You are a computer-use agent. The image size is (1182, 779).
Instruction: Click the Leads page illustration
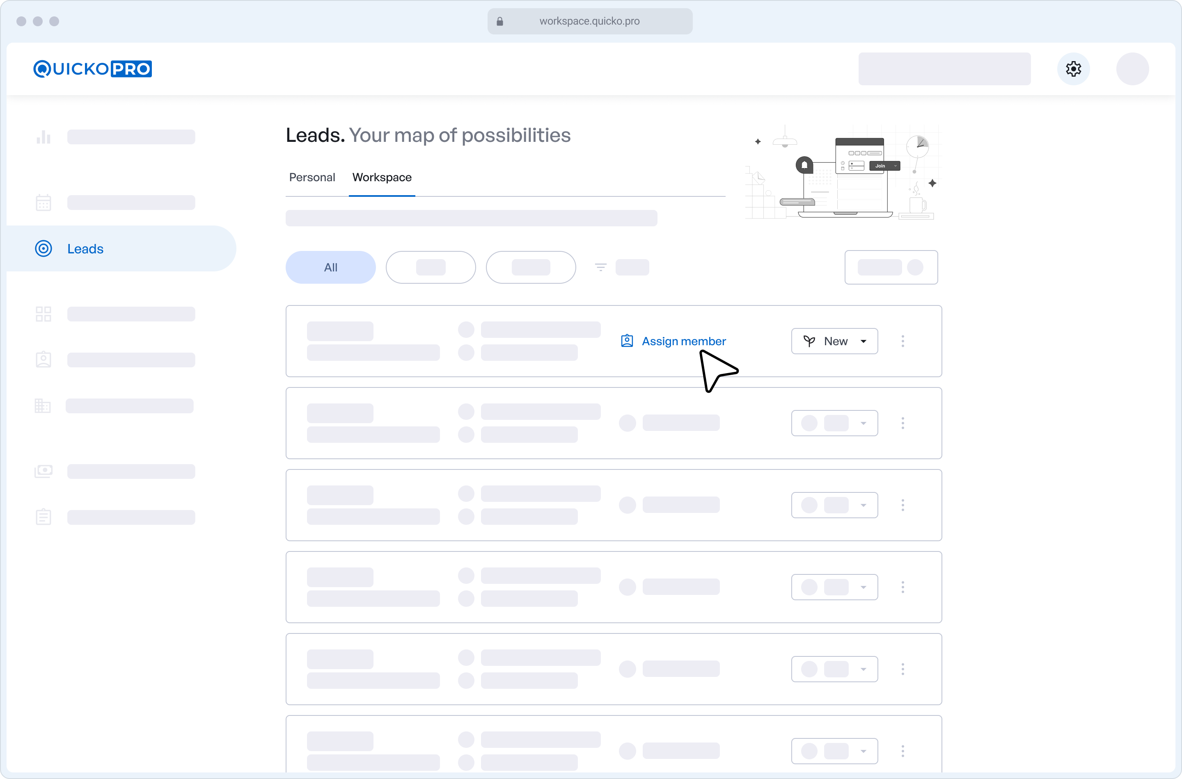pyautogui.click(x=843, y=171)
